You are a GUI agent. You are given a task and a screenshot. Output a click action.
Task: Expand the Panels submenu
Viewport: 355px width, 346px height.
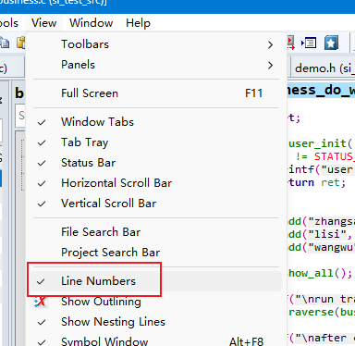click(x=156, y=65)
